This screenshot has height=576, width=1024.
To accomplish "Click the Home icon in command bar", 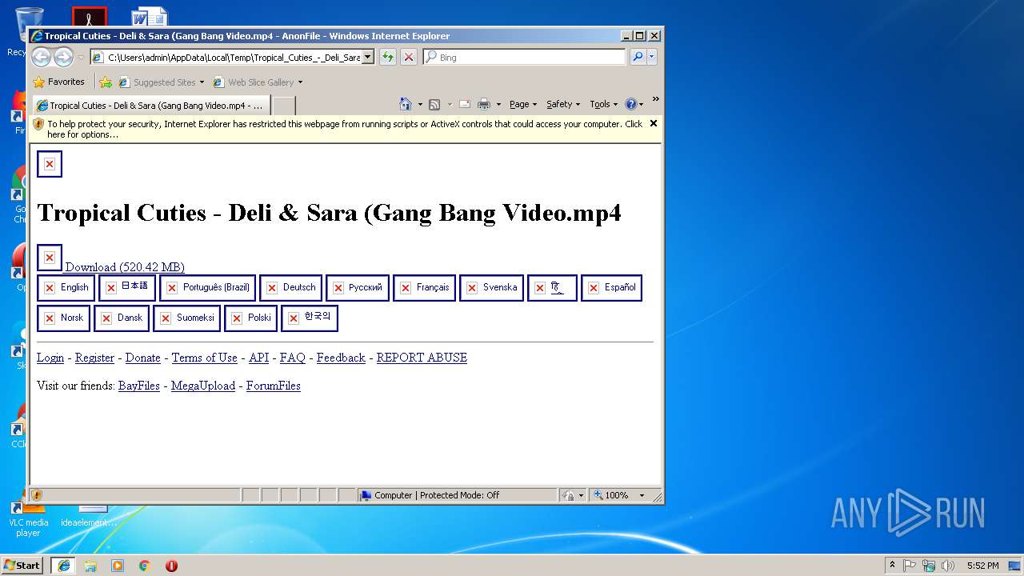I will (x=406, y=104).
